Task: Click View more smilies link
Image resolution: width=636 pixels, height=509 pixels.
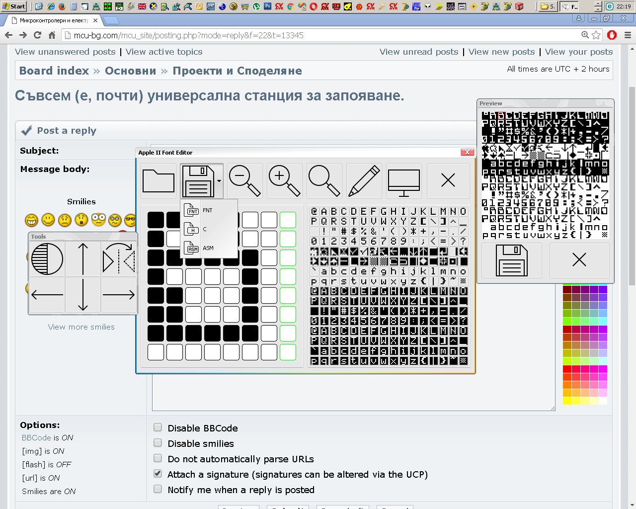Action: [81, 327]
